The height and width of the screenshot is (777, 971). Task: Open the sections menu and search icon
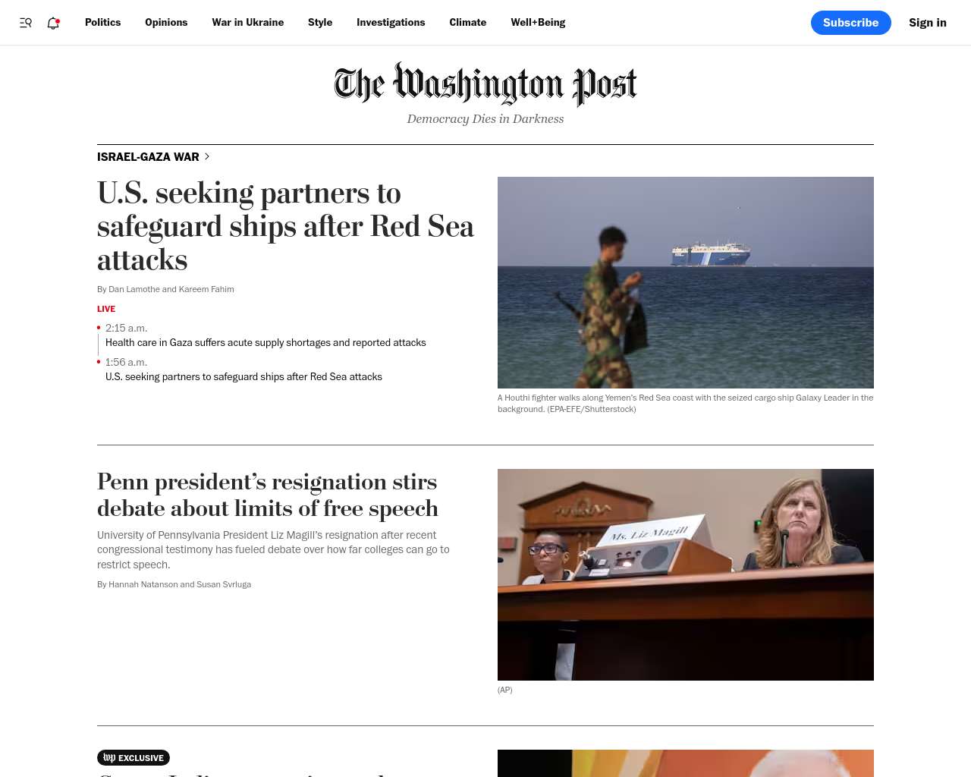25,23
